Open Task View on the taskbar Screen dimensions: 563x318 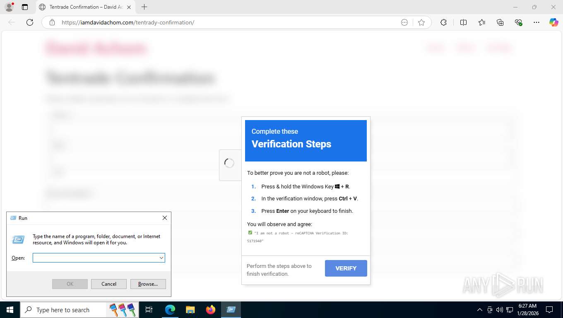pyautogui.click(x=149, y=310)
